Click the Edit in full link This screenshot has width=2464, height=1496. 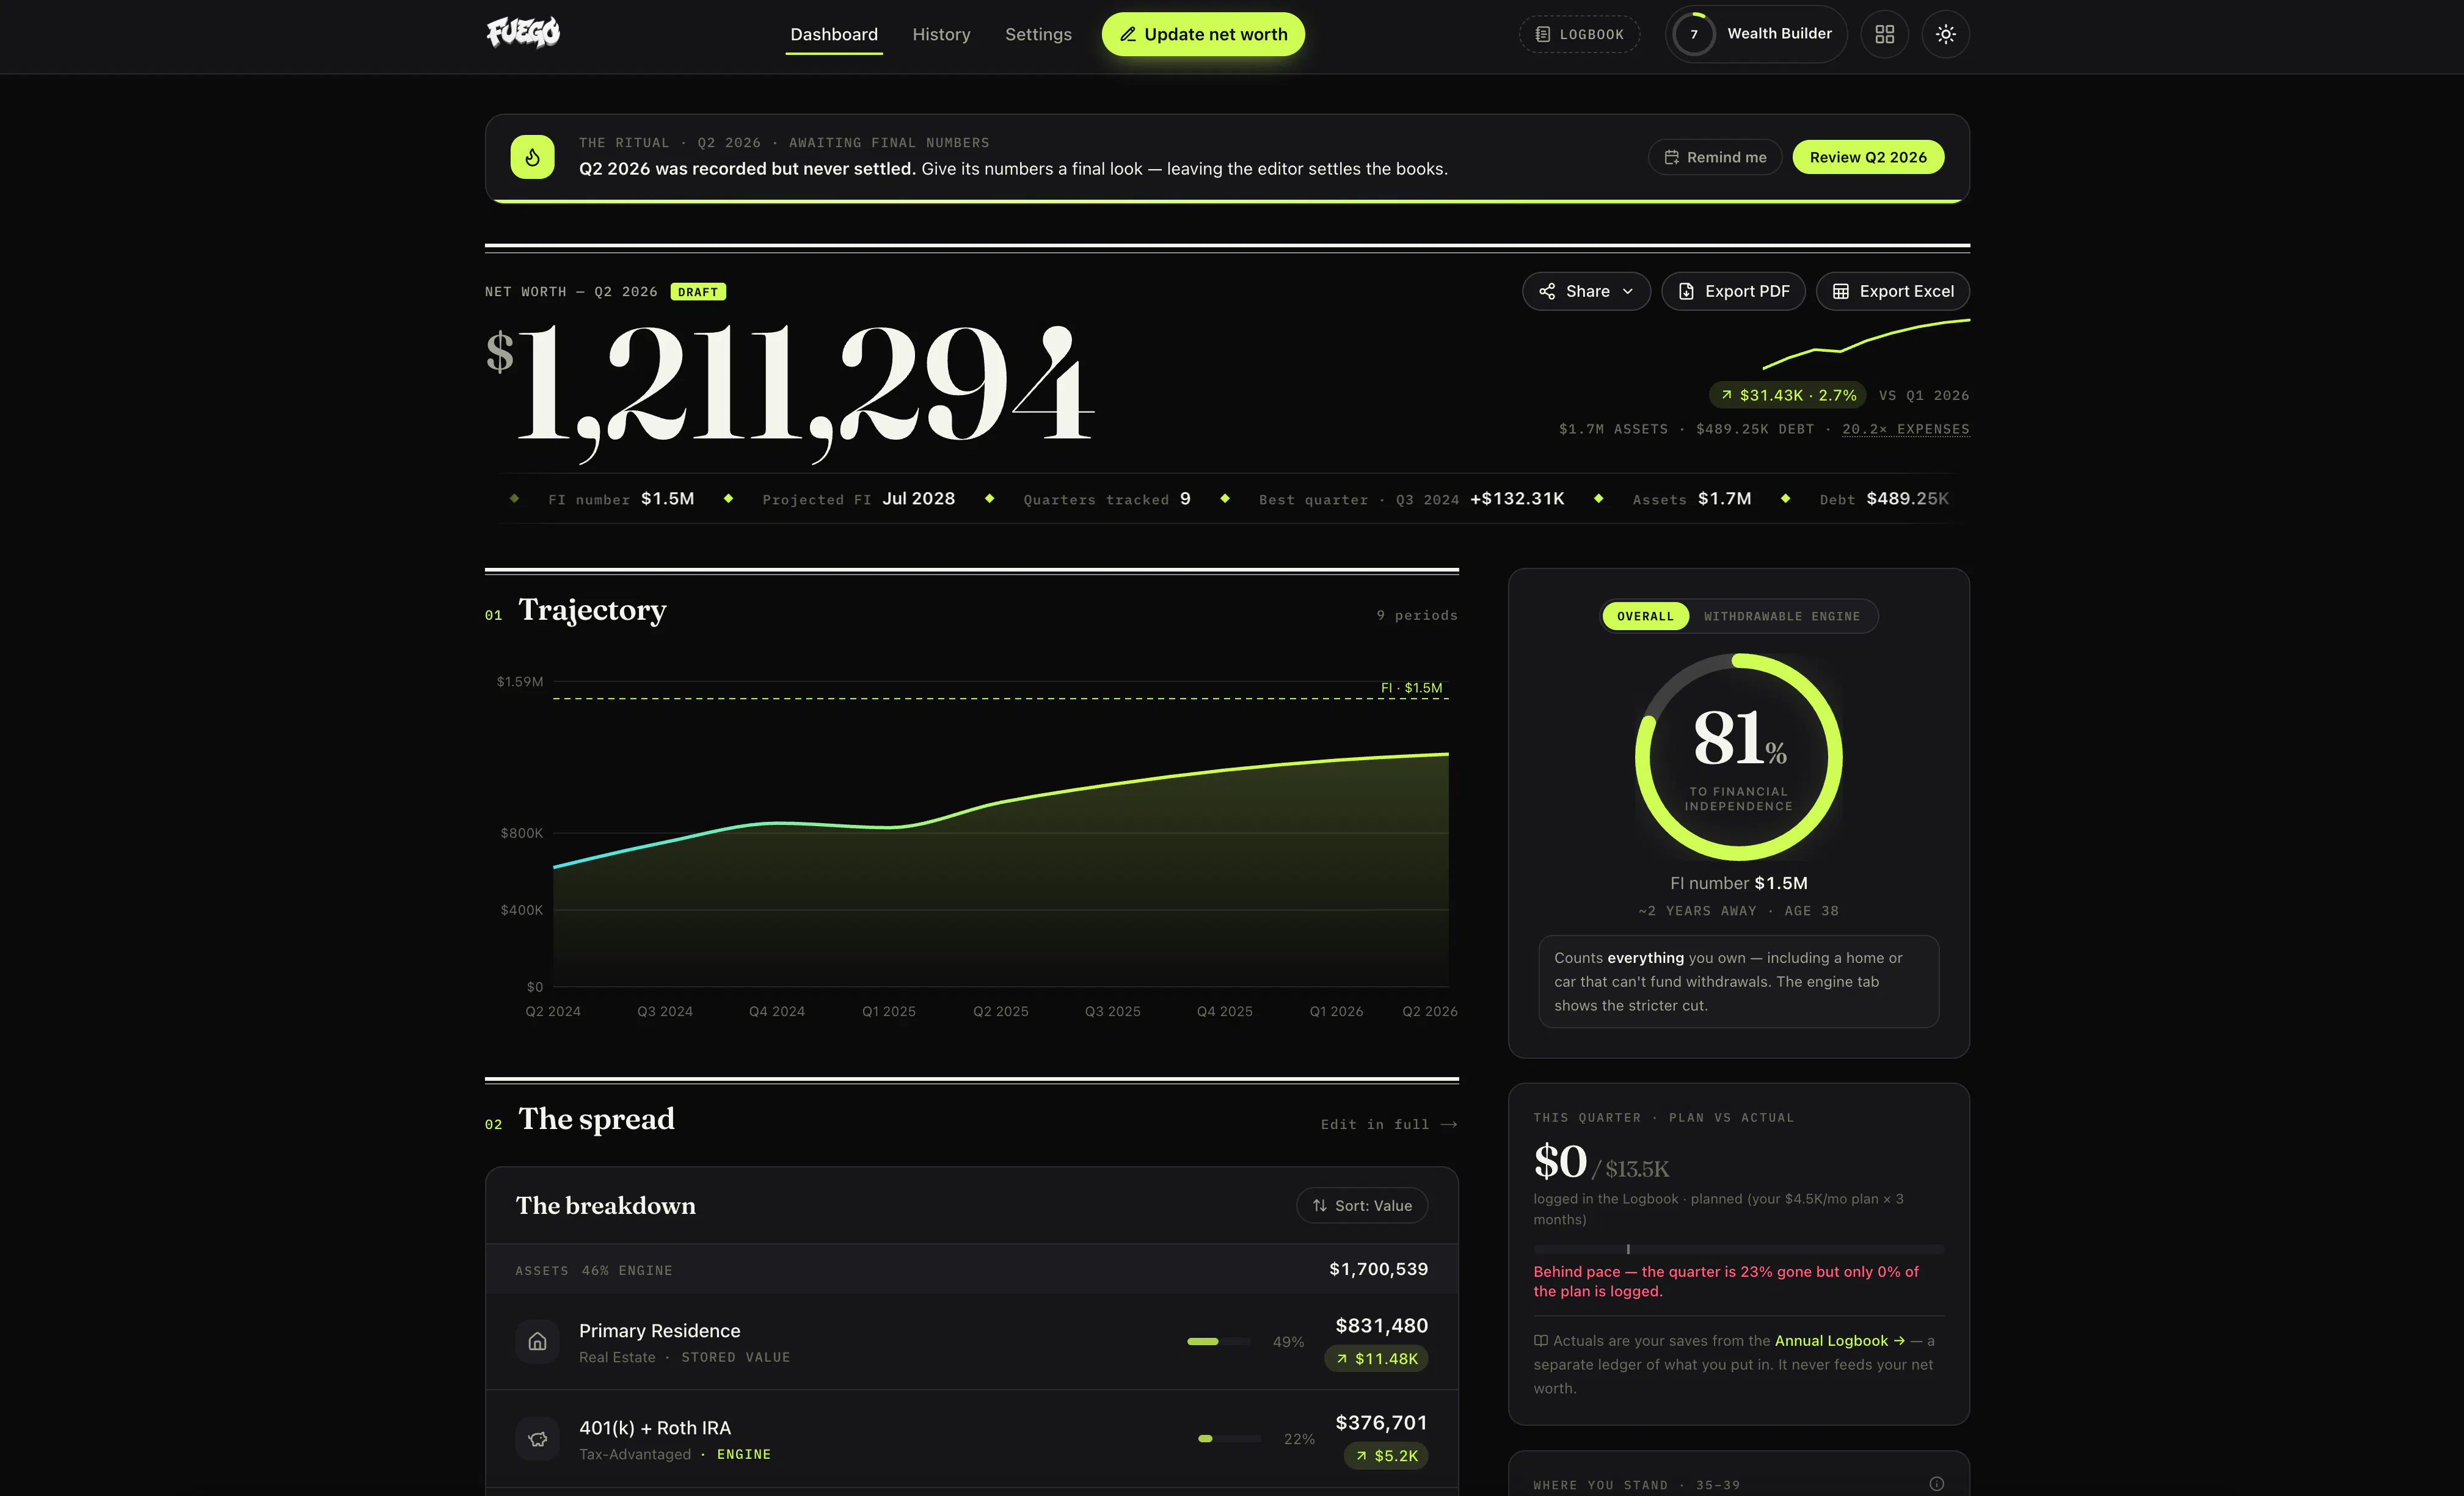click(x=1389, y=1125)
